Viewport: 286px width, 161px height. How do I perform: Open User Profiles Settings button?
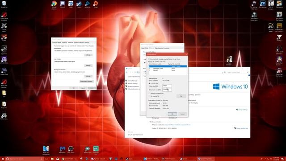[x=88, y=66]
